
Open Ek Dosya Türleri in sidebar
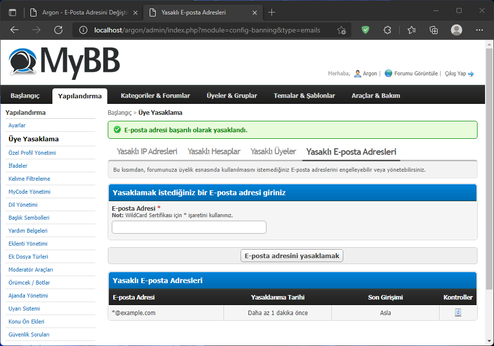[28, 257]
